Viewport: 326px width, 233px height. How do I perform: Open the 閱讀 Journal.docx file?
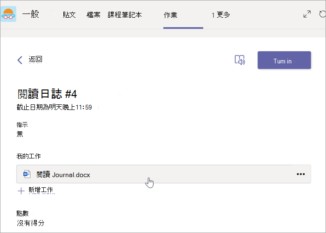[x=163, y=174]
